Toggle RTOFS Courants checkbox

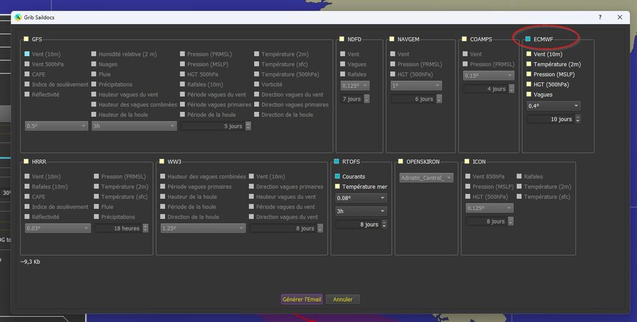(337, 176)
